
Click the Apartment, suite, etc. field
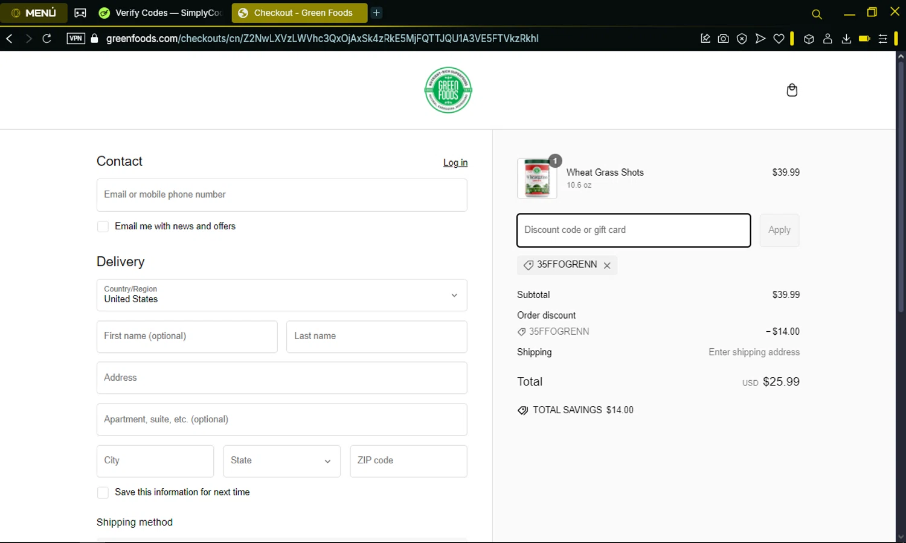click(281, 419)
